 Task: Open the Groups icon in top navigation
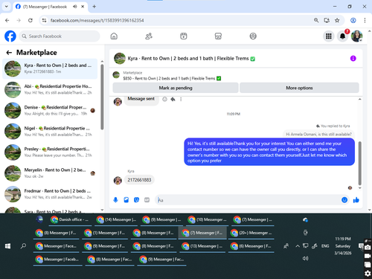coord(253,36)
